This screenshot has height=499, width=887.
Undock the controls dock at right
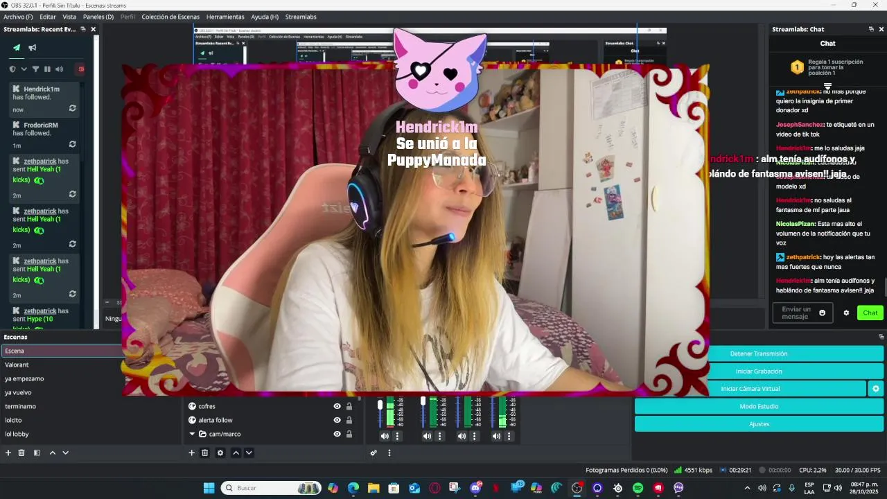pos(881,337)
